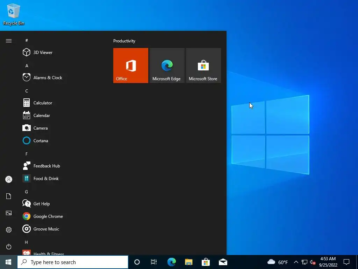Click the Windows Start button
The width and height of the screenshot is (358, 269).
pos(8,262)
